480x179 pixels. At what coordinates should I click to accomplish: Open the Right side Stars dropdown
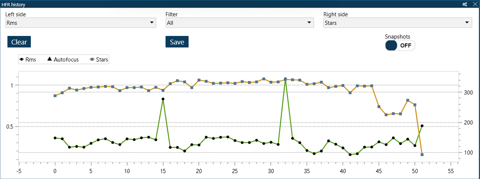click(397, 22)
